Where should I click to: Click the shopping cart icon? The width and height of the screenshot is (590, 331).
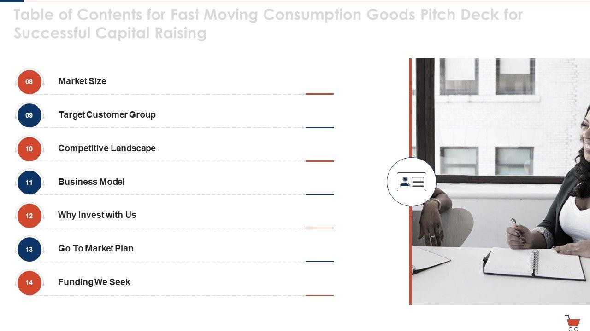[572, 322]
